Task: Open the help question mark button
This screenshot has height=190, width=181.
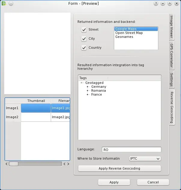Action: [156, 3]
